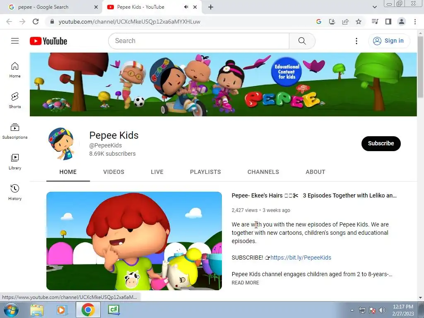
Task: Click the address bar URL
Action: [129, 22]
